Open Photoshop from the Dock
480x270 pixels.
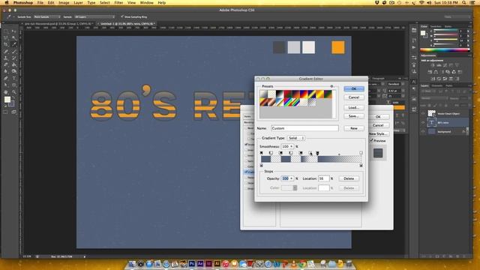[x=192, y=263]
